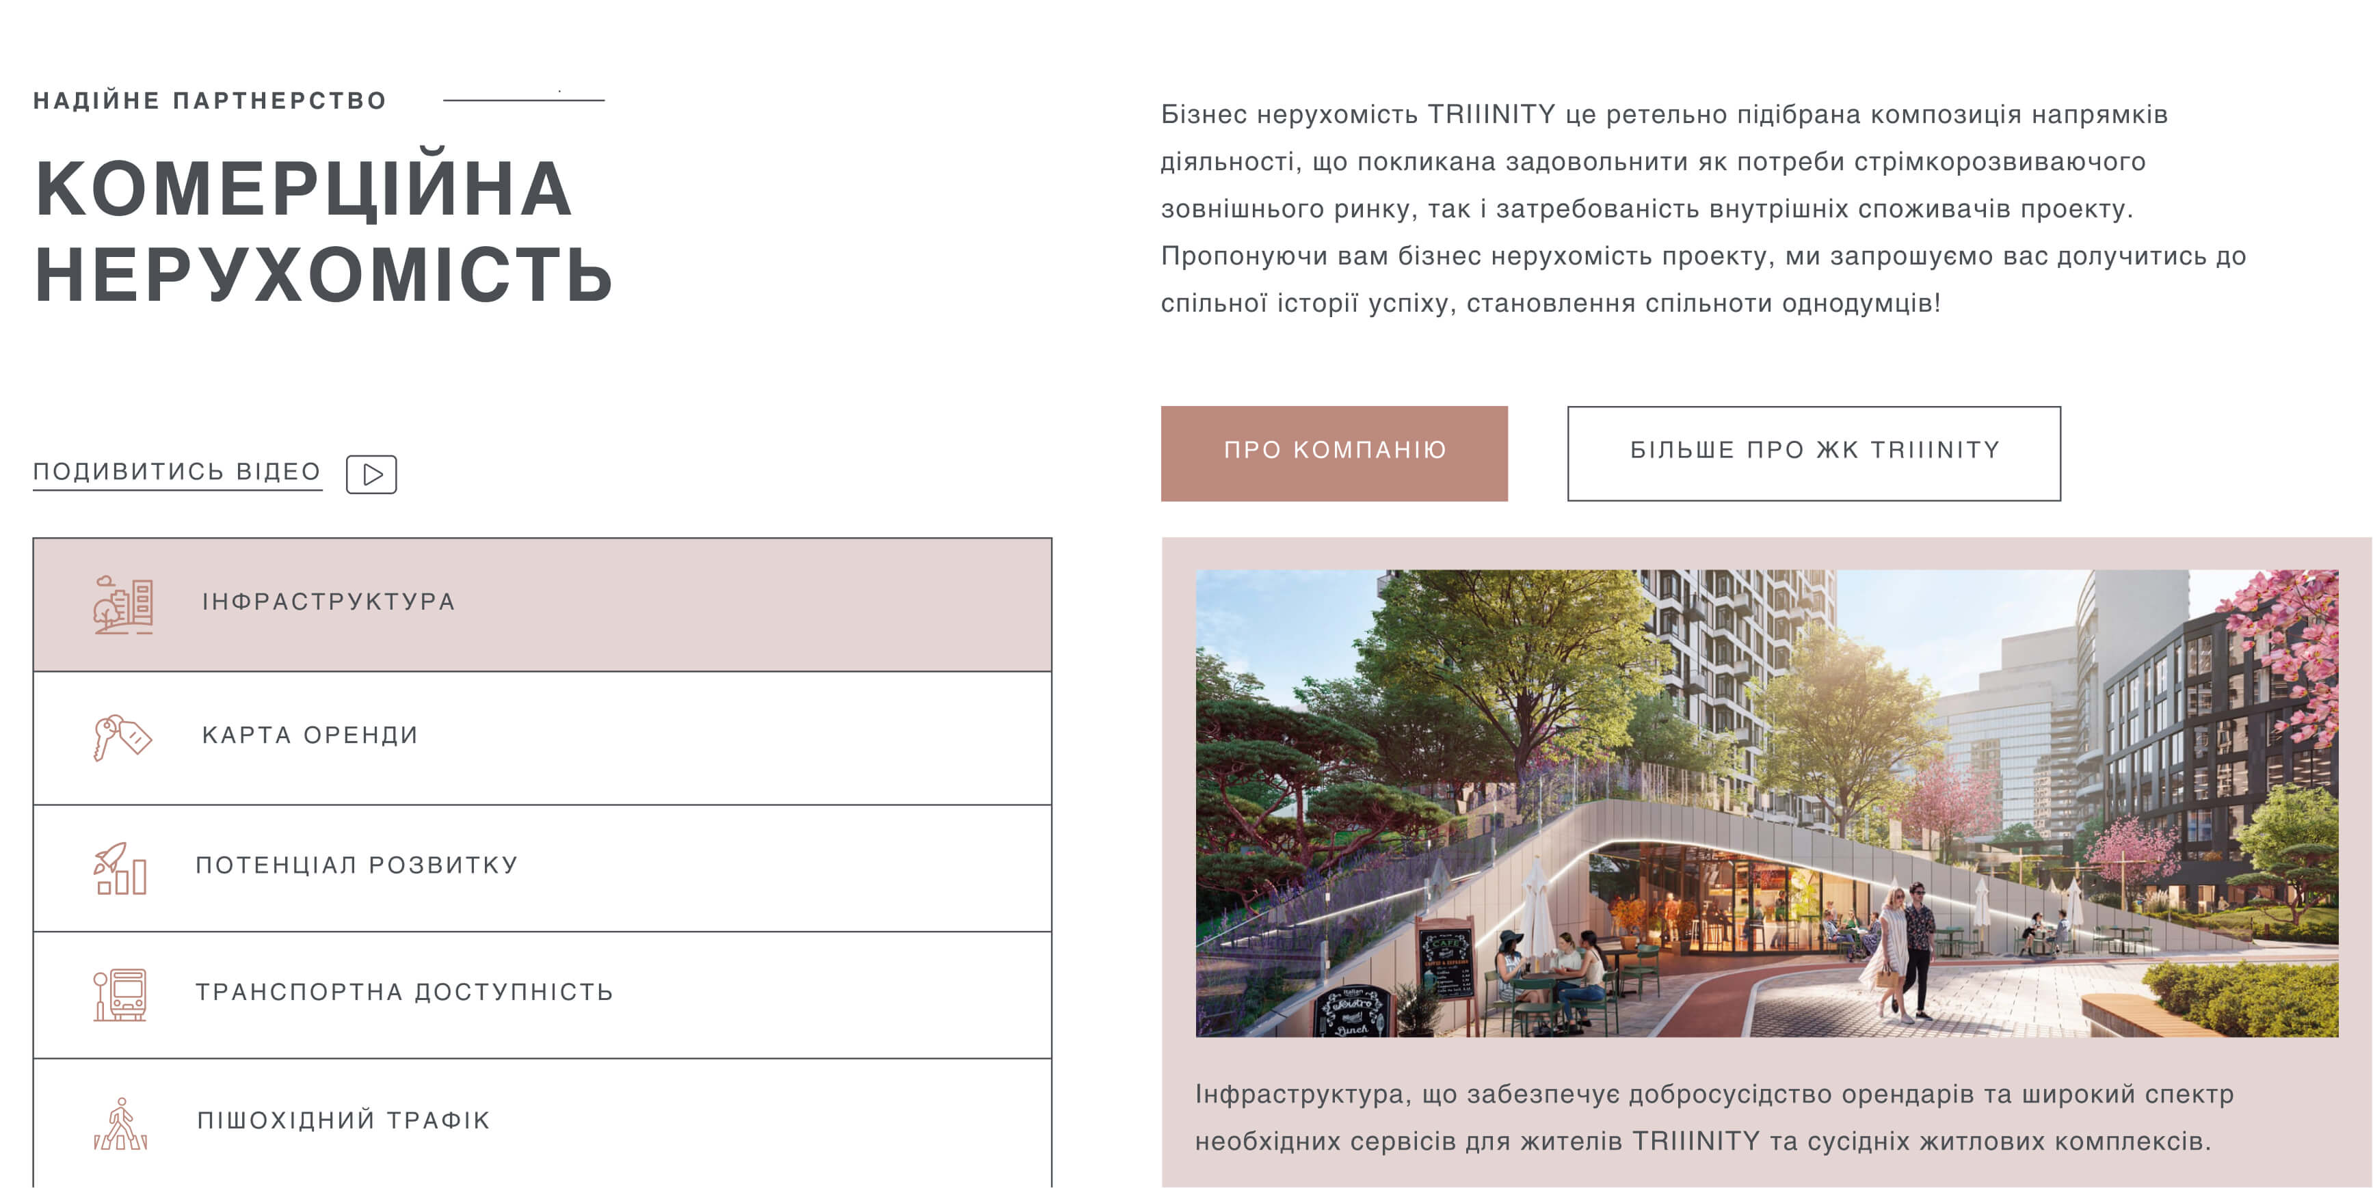Click the video play icon
Image resolution: width=2373 pixels, height=1188 pixels.
371,474
